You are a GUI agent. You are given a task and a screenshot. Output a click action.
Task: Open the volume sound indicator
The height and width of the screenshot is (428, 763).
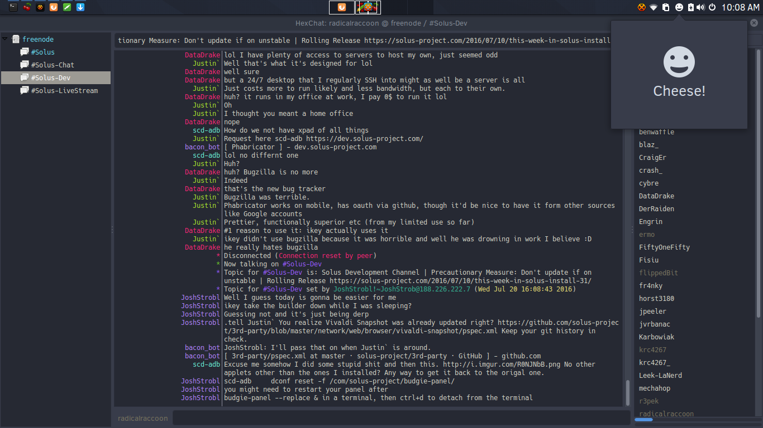click(700, 7)
